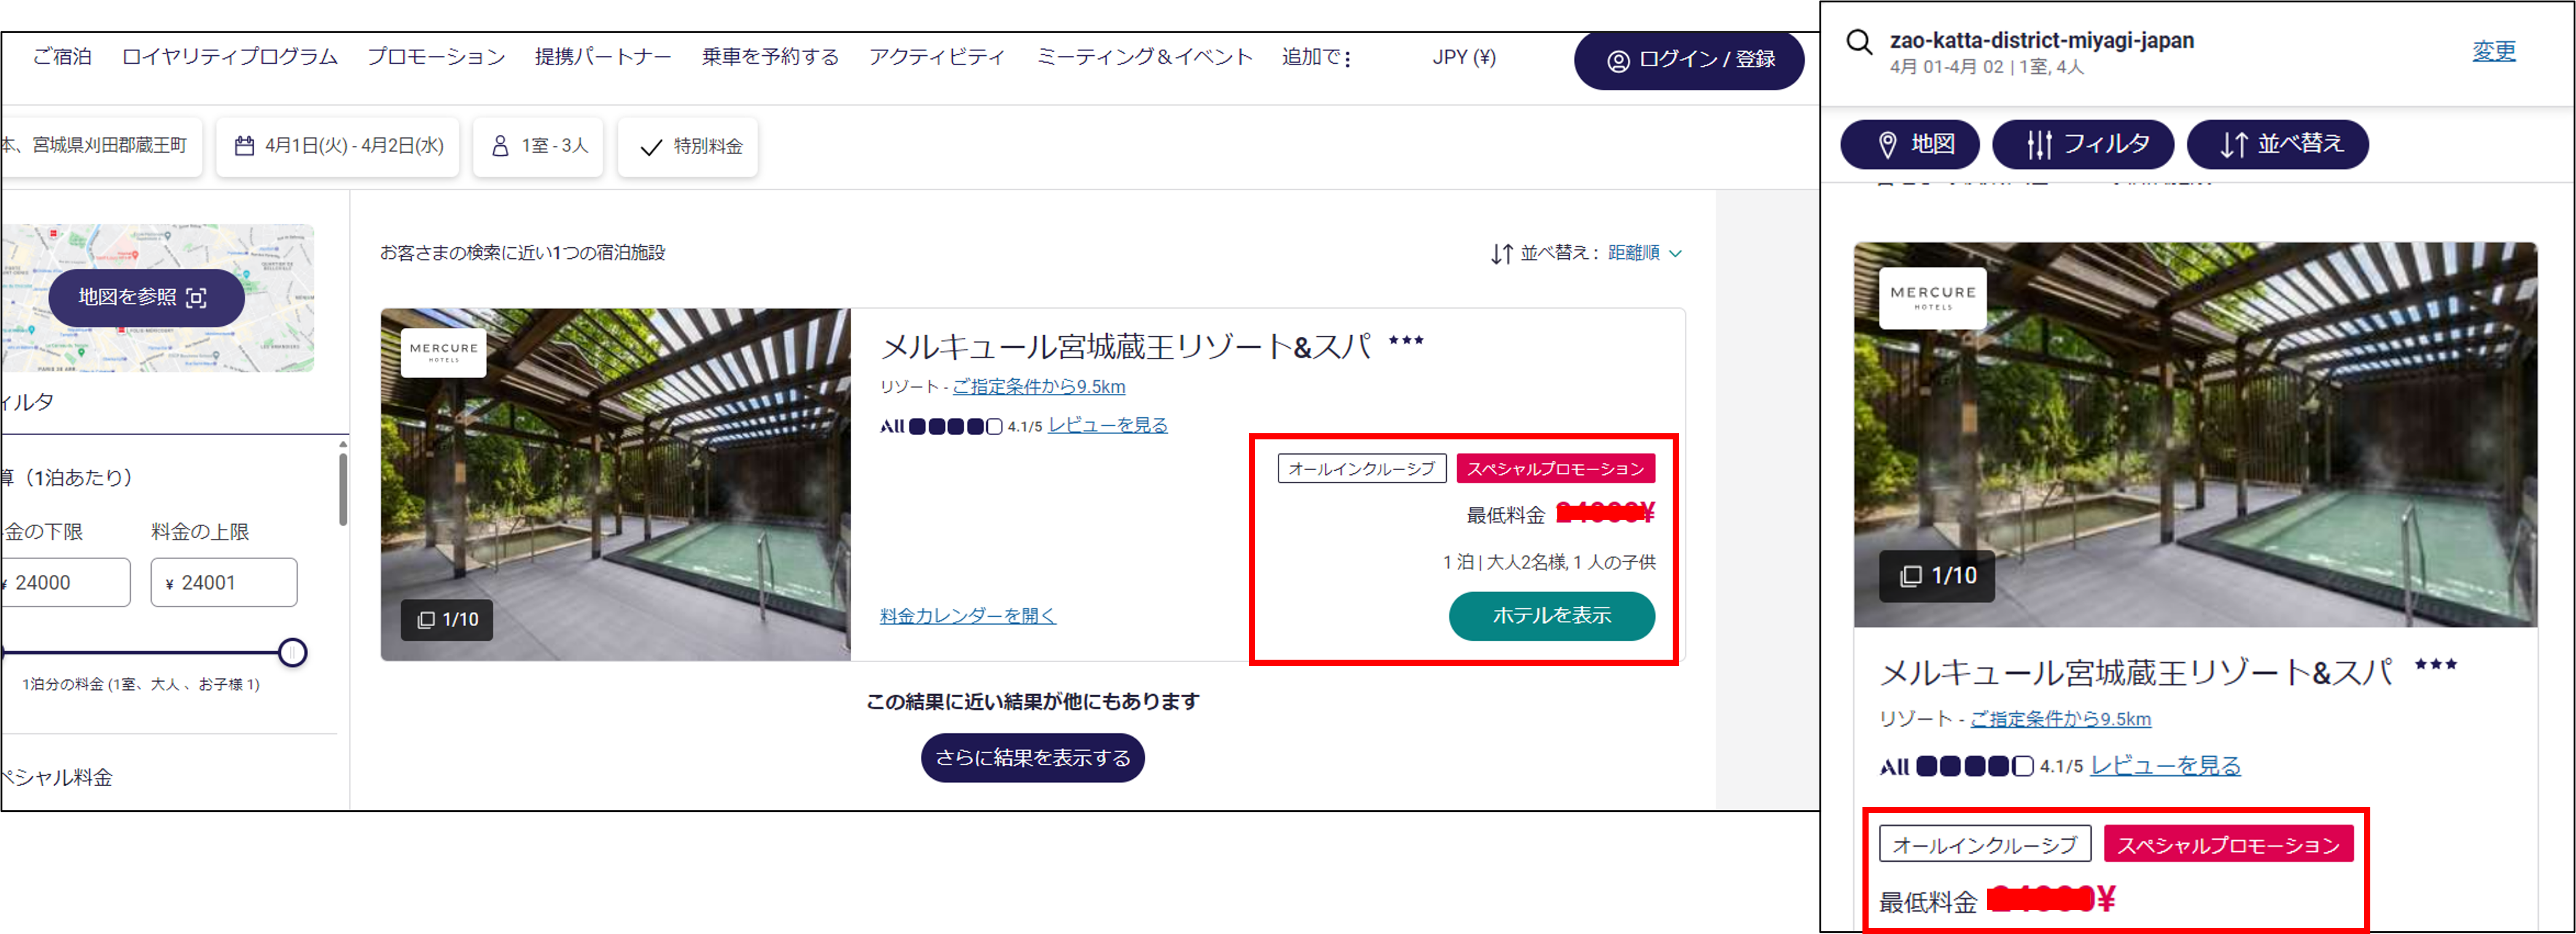Click the rating dots on desktop card
The width and height of the screenshot is (2576, 934).
(954, 426)
